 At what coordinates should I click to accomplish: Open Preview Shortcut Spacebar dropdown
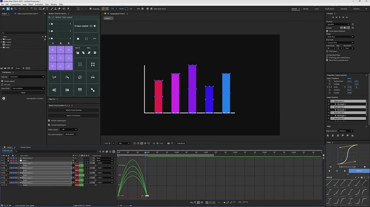pyautogui.click(x=338, y=24)
